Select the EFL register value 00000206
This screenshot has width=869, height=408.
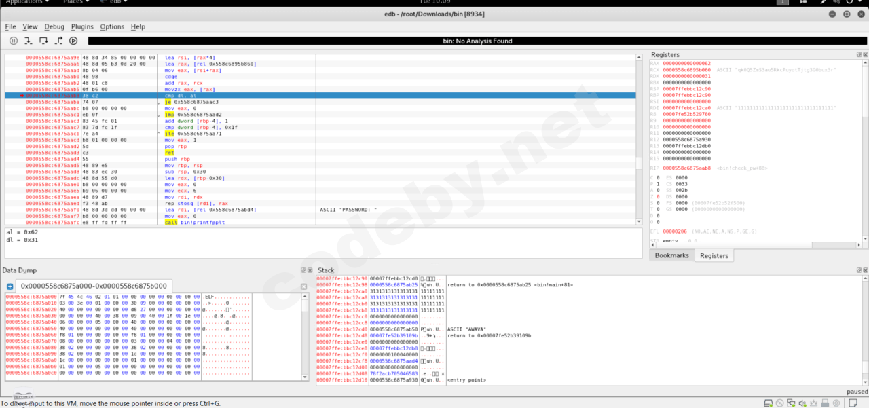pos(675,231)
